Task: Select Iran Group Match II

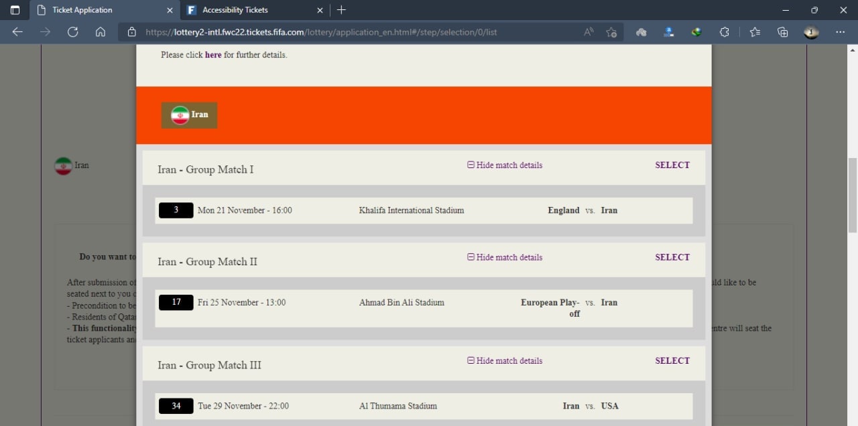Action: click(x=672, y=257)
